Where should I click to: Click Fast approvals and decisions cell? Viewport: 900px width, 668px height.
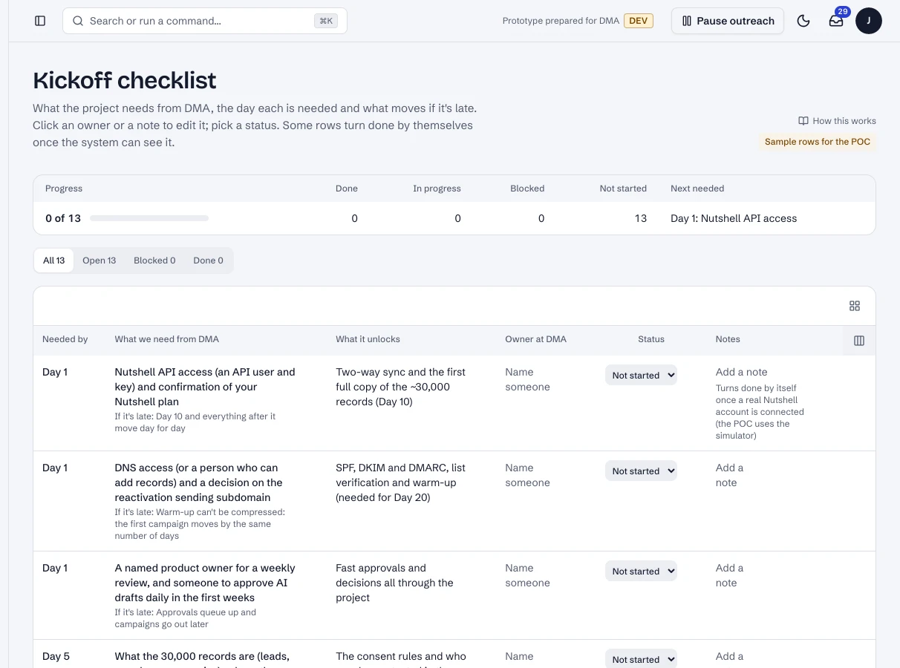(394, 583)
